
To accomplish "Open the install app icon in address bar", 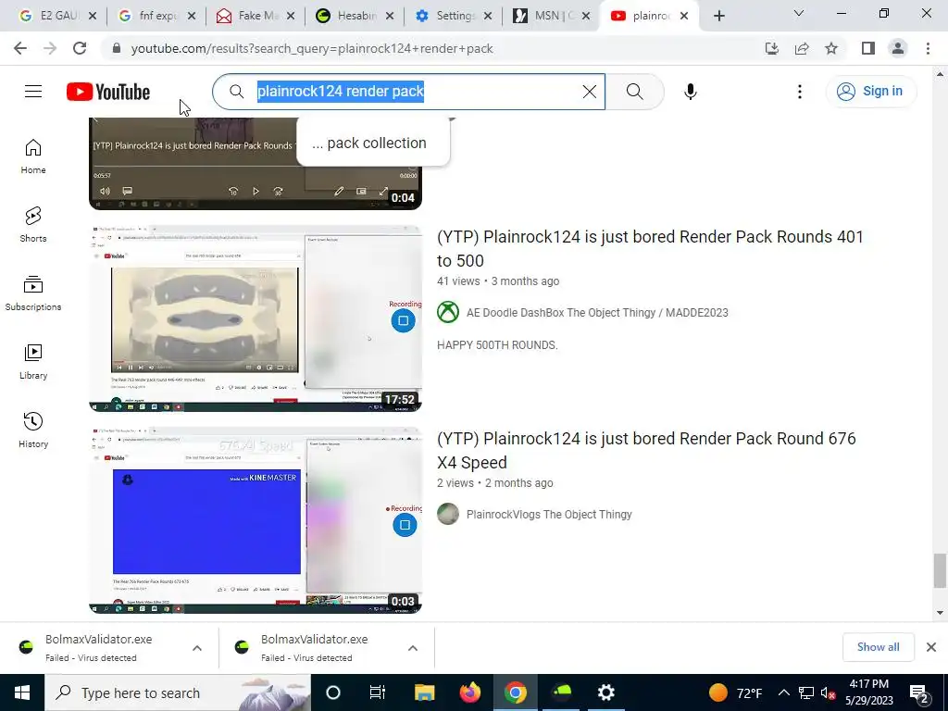I will point(772,48).
